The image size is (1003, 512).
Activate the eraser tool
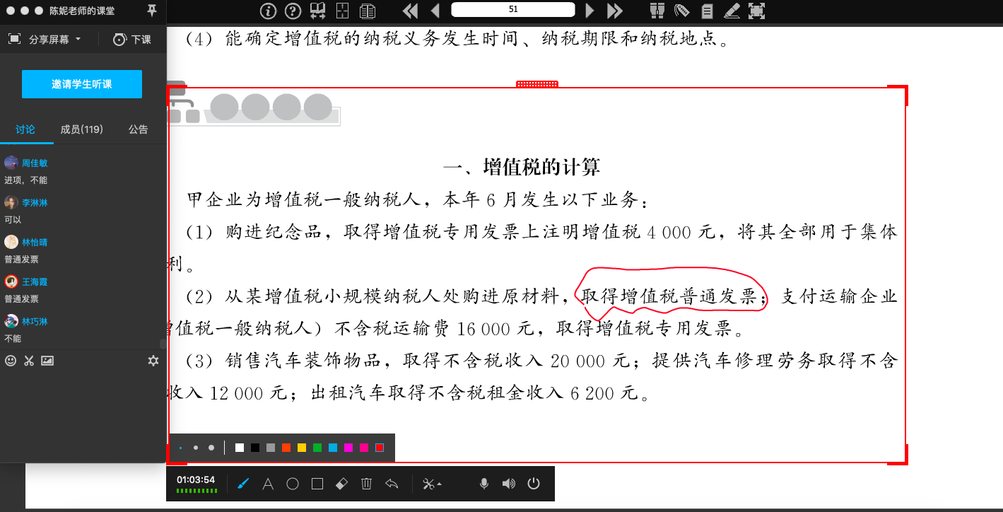[341, 484]
